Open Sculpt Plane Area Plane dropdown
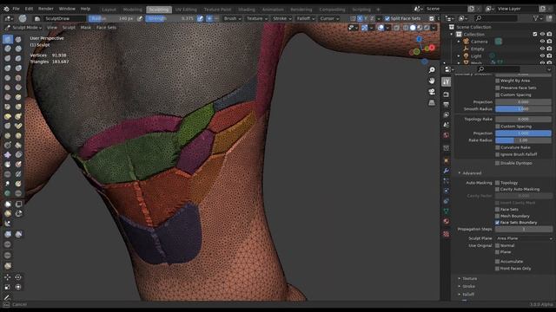 tap(524, 238)
